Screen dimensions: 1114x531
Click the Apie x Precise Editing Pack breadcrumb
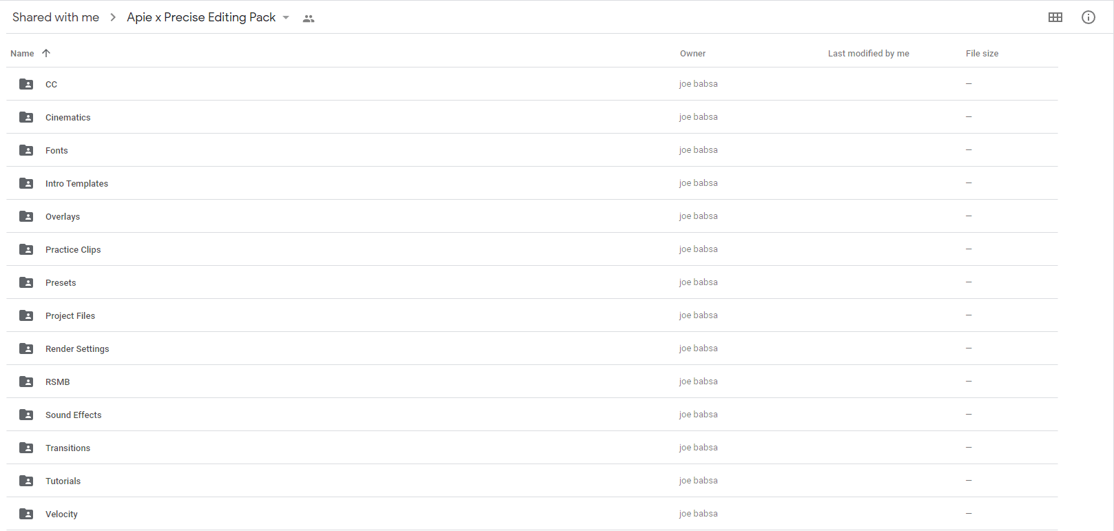(x=201, y=17)
